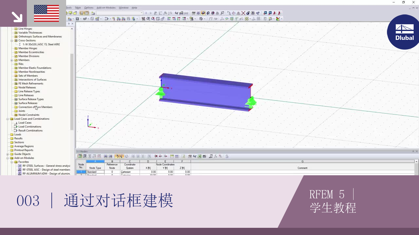Select Load Cases tree item

(25, 123)
